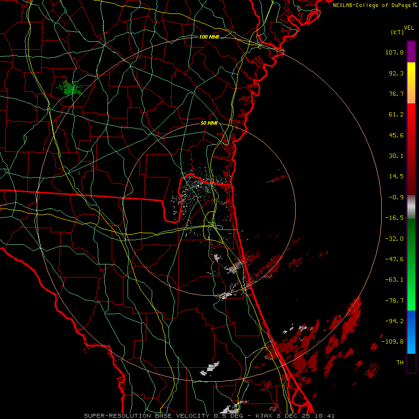Screen dimensions: 419x419
Task: Click the purple segment atop the color bar
Action: [411, 52]
